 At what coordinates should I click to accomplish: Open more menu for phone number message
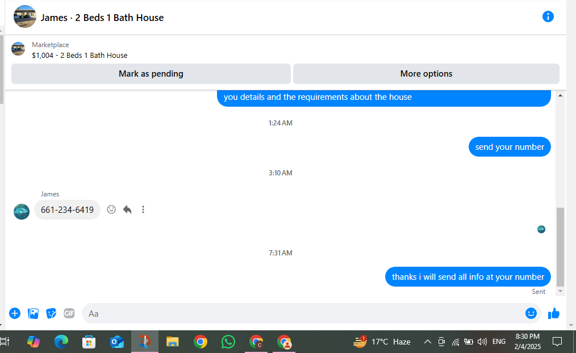143,209
